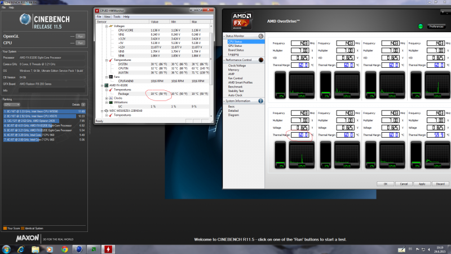Click the red thermometer icon beside SYSTIN's Temperatures group
The height and width of the screenshot is (254, 451).
[110, 60]
